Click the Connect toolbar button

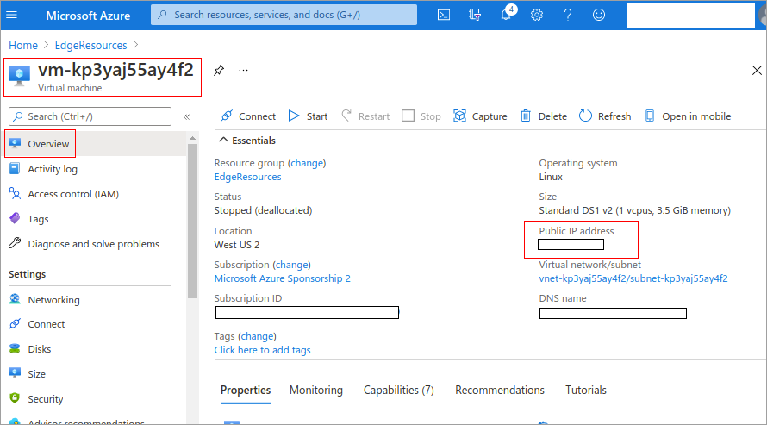click(248, 116)
